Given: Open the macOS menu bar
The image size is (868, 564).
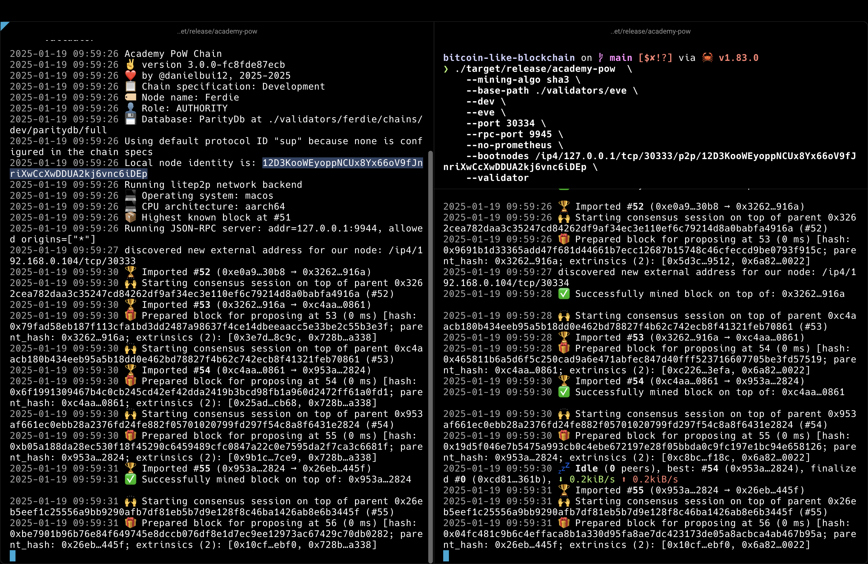Looking at the screenshot, I should [434, 0].
